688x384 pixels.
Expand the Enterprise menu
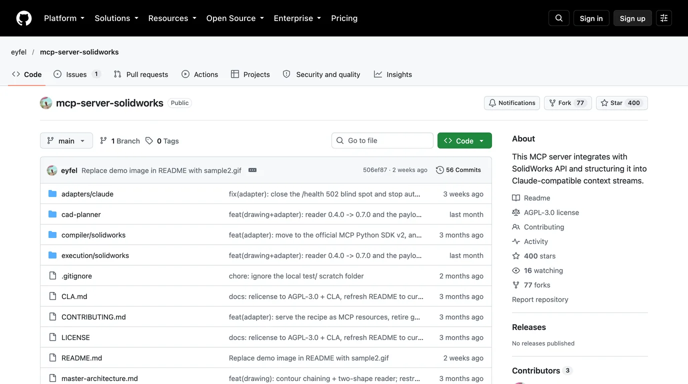tap(297, 18)
